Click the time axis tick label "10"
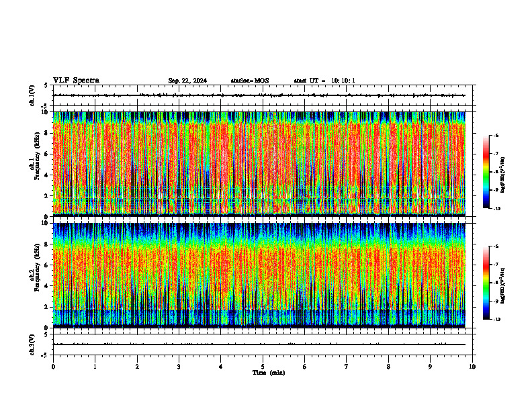532x411 pixels. click(472, 367)
